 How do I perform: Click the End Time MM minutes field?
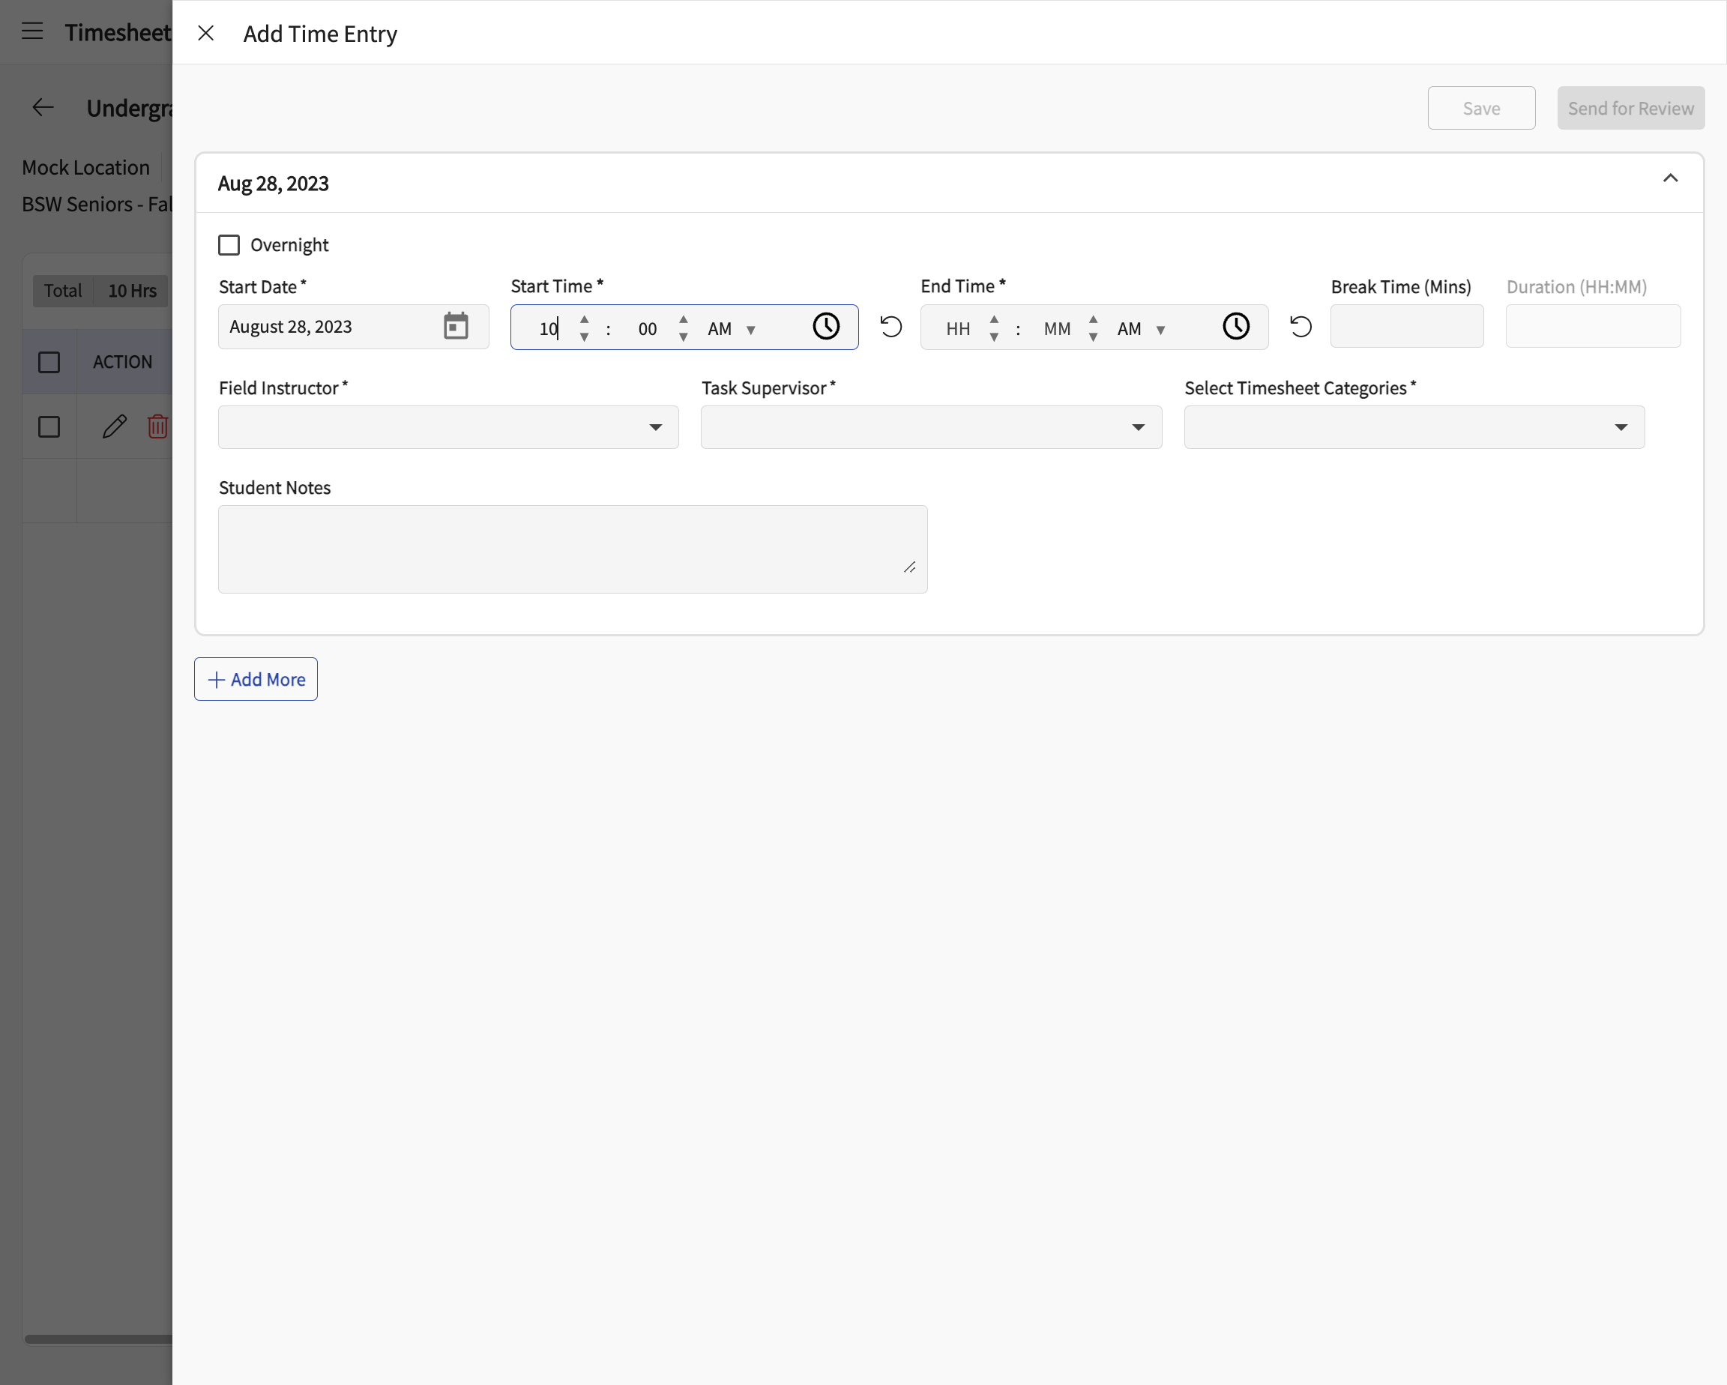[1057, 328]
